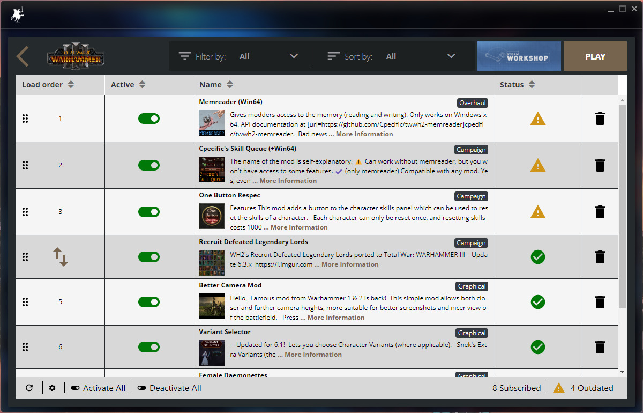
Task: Click the 4 Outdated text
Action: point(592,388)
